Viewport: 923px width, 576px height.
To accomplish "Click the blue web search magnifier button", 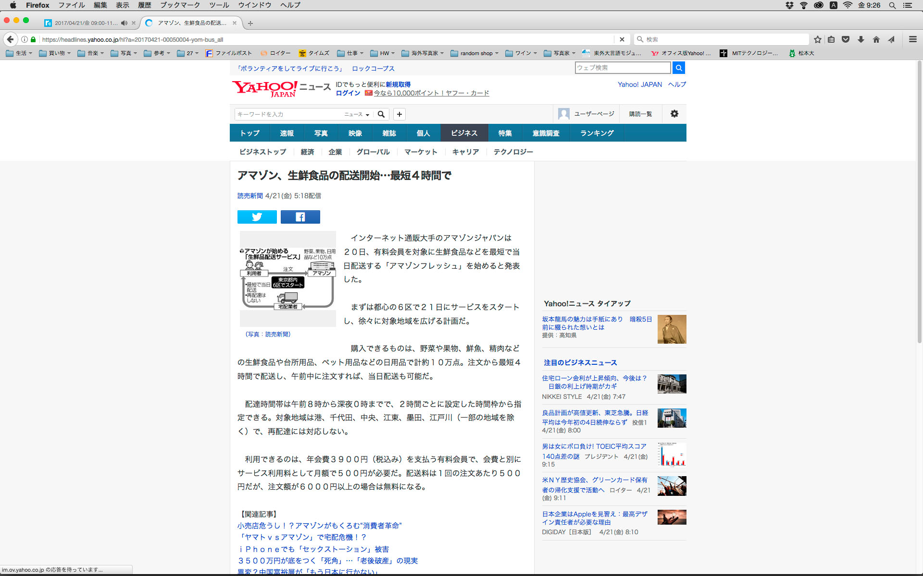I will [678, 68].
